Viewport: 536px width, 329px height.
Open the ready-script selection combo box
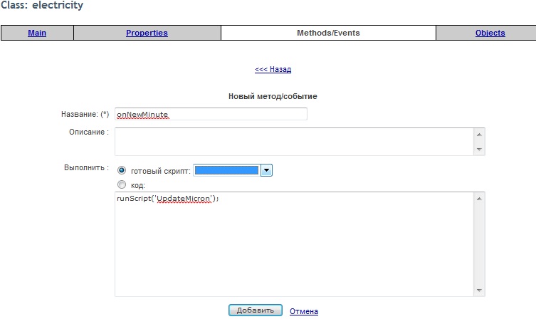pos(226,170)
